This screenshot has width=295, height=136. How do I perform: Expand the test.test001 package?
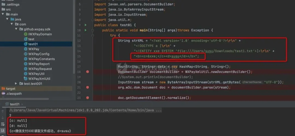pyautogui.click(x=16, y=84)
